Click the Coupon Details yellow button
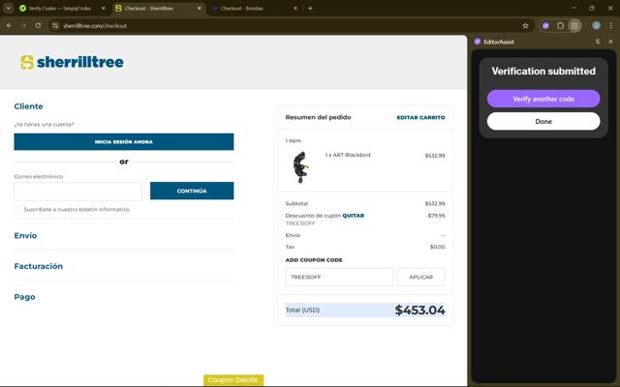 point(233,380)
